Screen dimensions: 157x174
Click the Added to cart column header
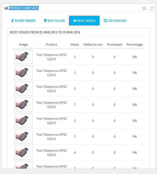93,45
